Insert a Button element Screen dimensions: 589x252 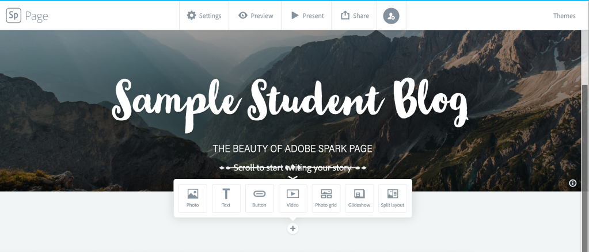(x=259, y=198)
